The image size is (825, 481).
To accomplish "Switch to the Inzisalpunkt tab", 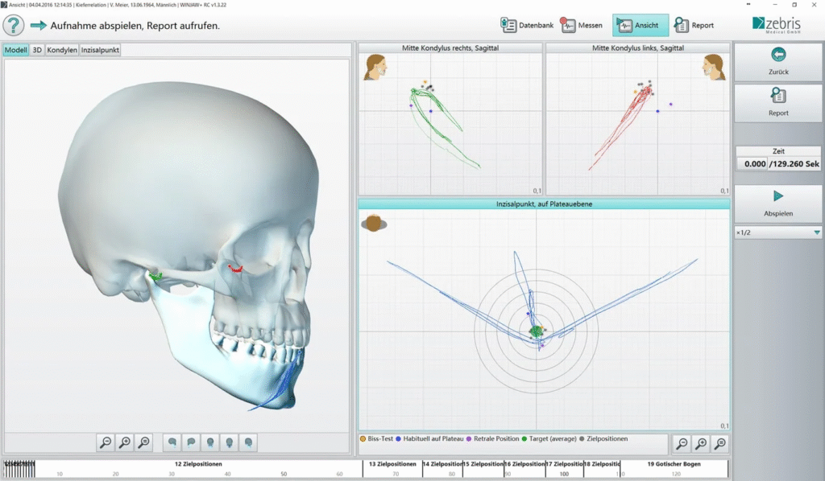I will pos(100,50).
